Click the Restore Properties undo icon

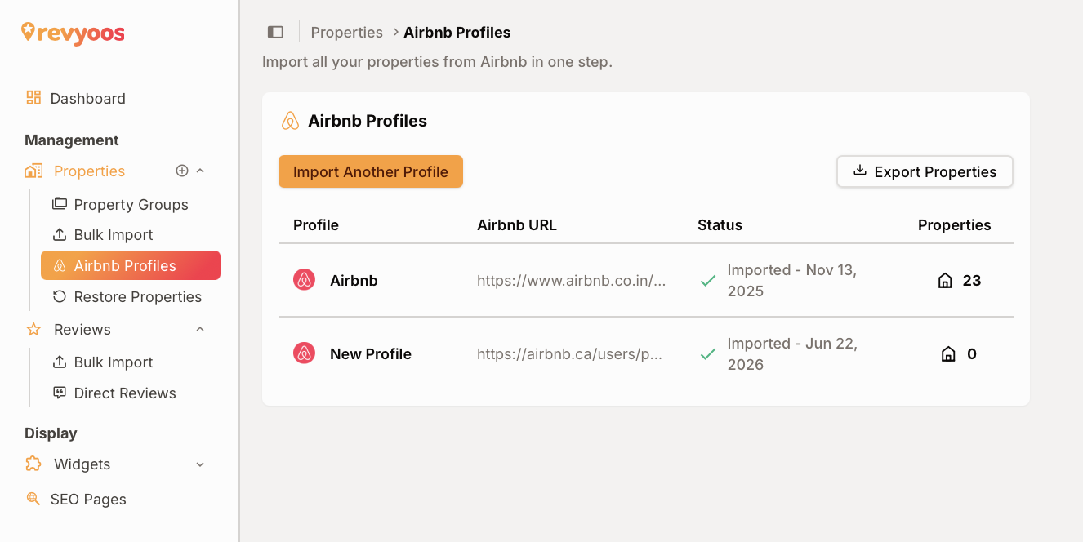[x=60, y=296]
